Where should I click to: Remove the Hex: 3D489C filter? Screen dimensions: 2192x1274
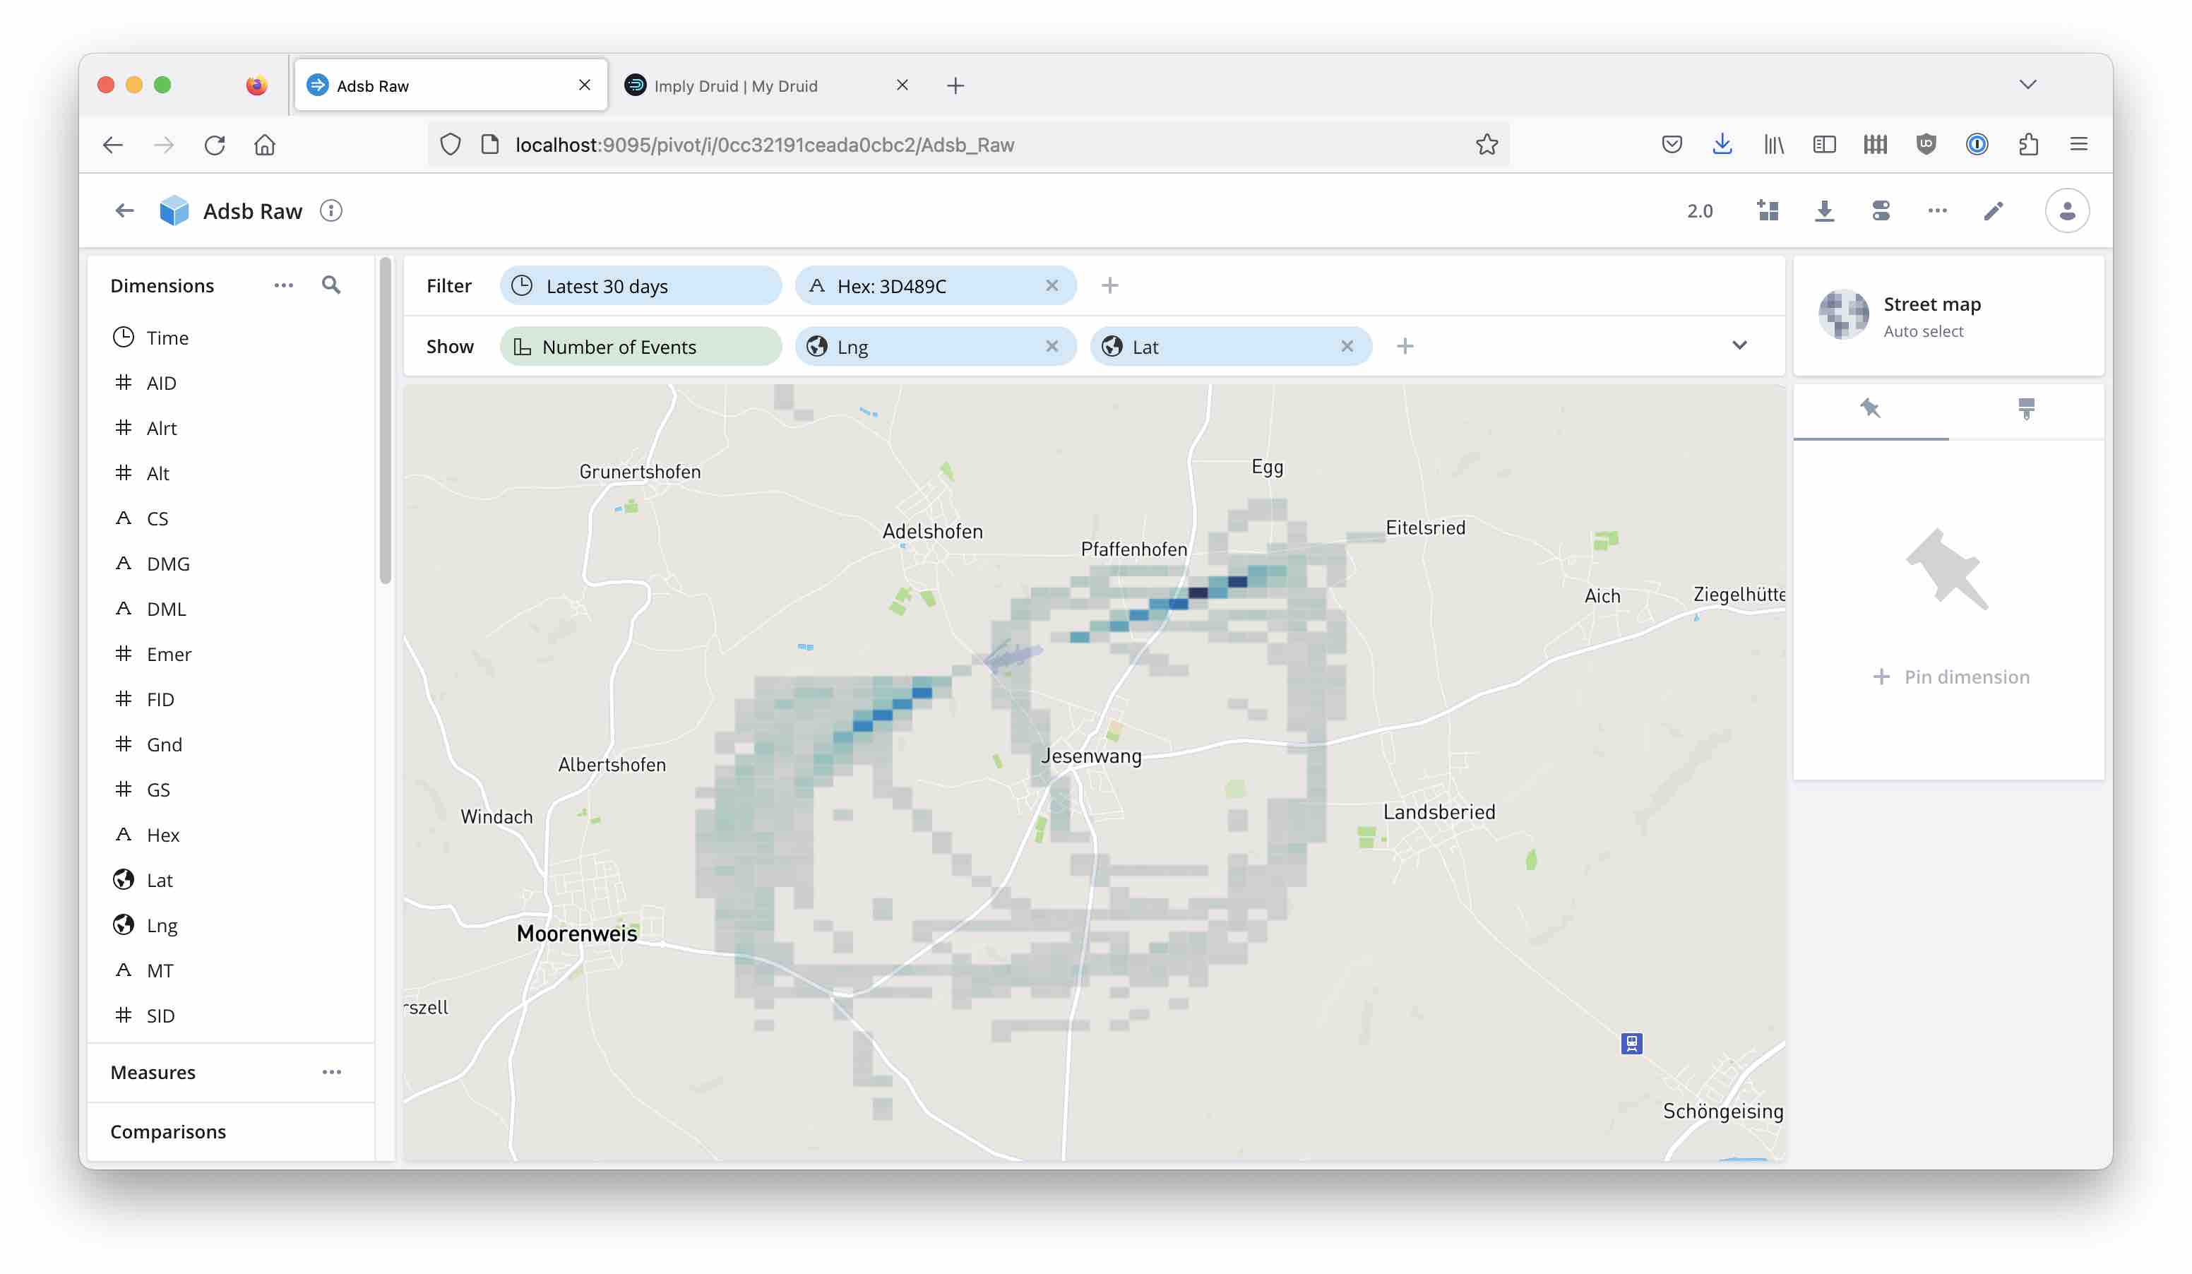point(1052,286)
